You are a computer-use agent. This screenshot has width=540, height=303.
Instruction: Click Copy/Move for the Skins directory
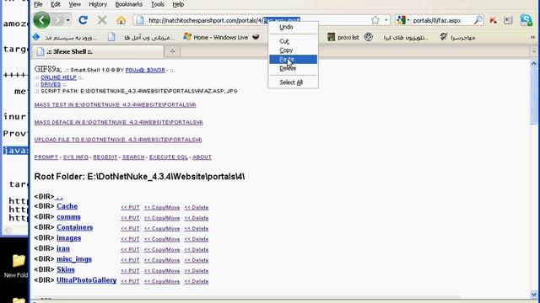(x=162, y=271)
